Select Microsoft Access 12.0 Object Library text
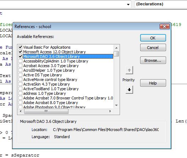187x158 pixels. click(x=54, y=52)
